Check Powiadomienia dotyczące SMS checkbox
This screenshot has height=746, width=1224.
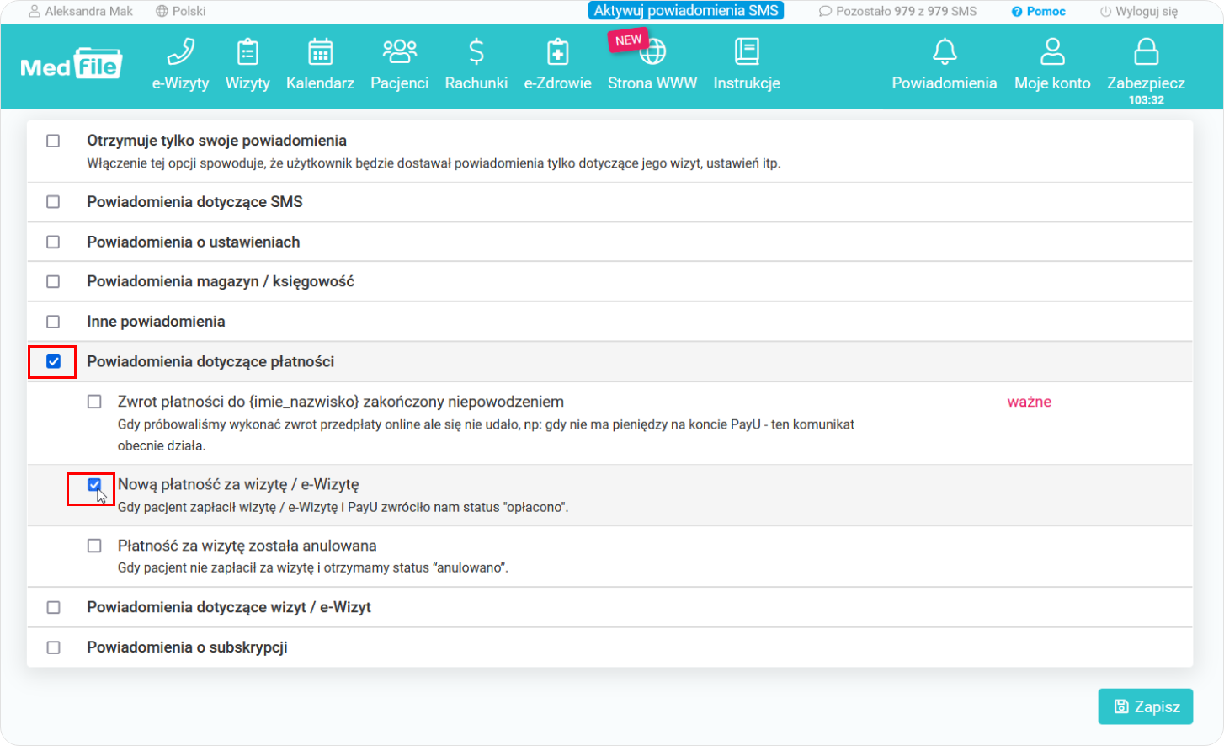[53, 202]
